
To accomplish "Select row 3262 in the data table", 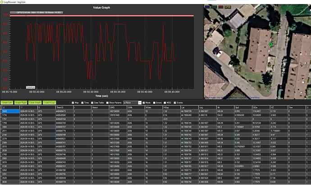I will click(x=155, y=170).
